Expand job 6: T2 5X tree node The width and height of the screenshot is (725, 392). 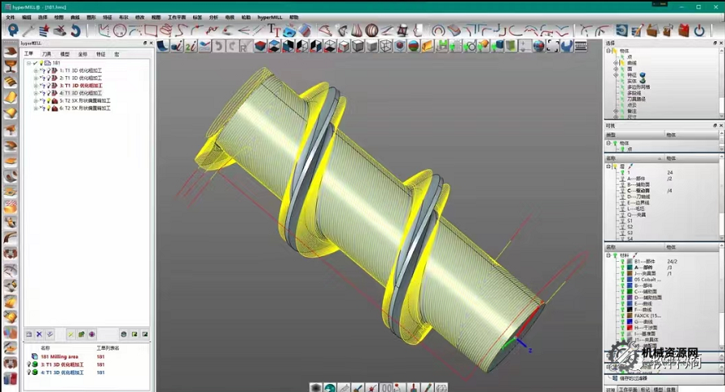36,108
